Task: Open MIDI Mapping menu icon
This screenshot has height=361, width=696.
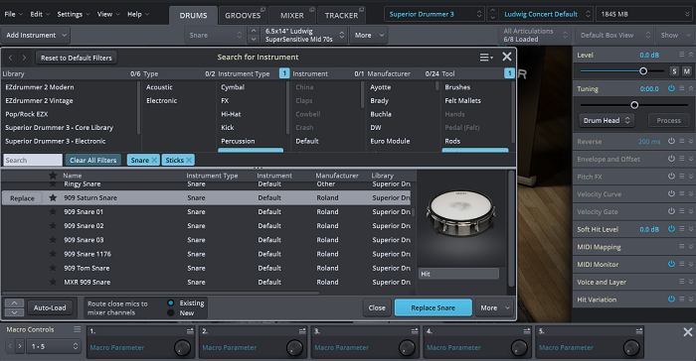Action: 682,246
